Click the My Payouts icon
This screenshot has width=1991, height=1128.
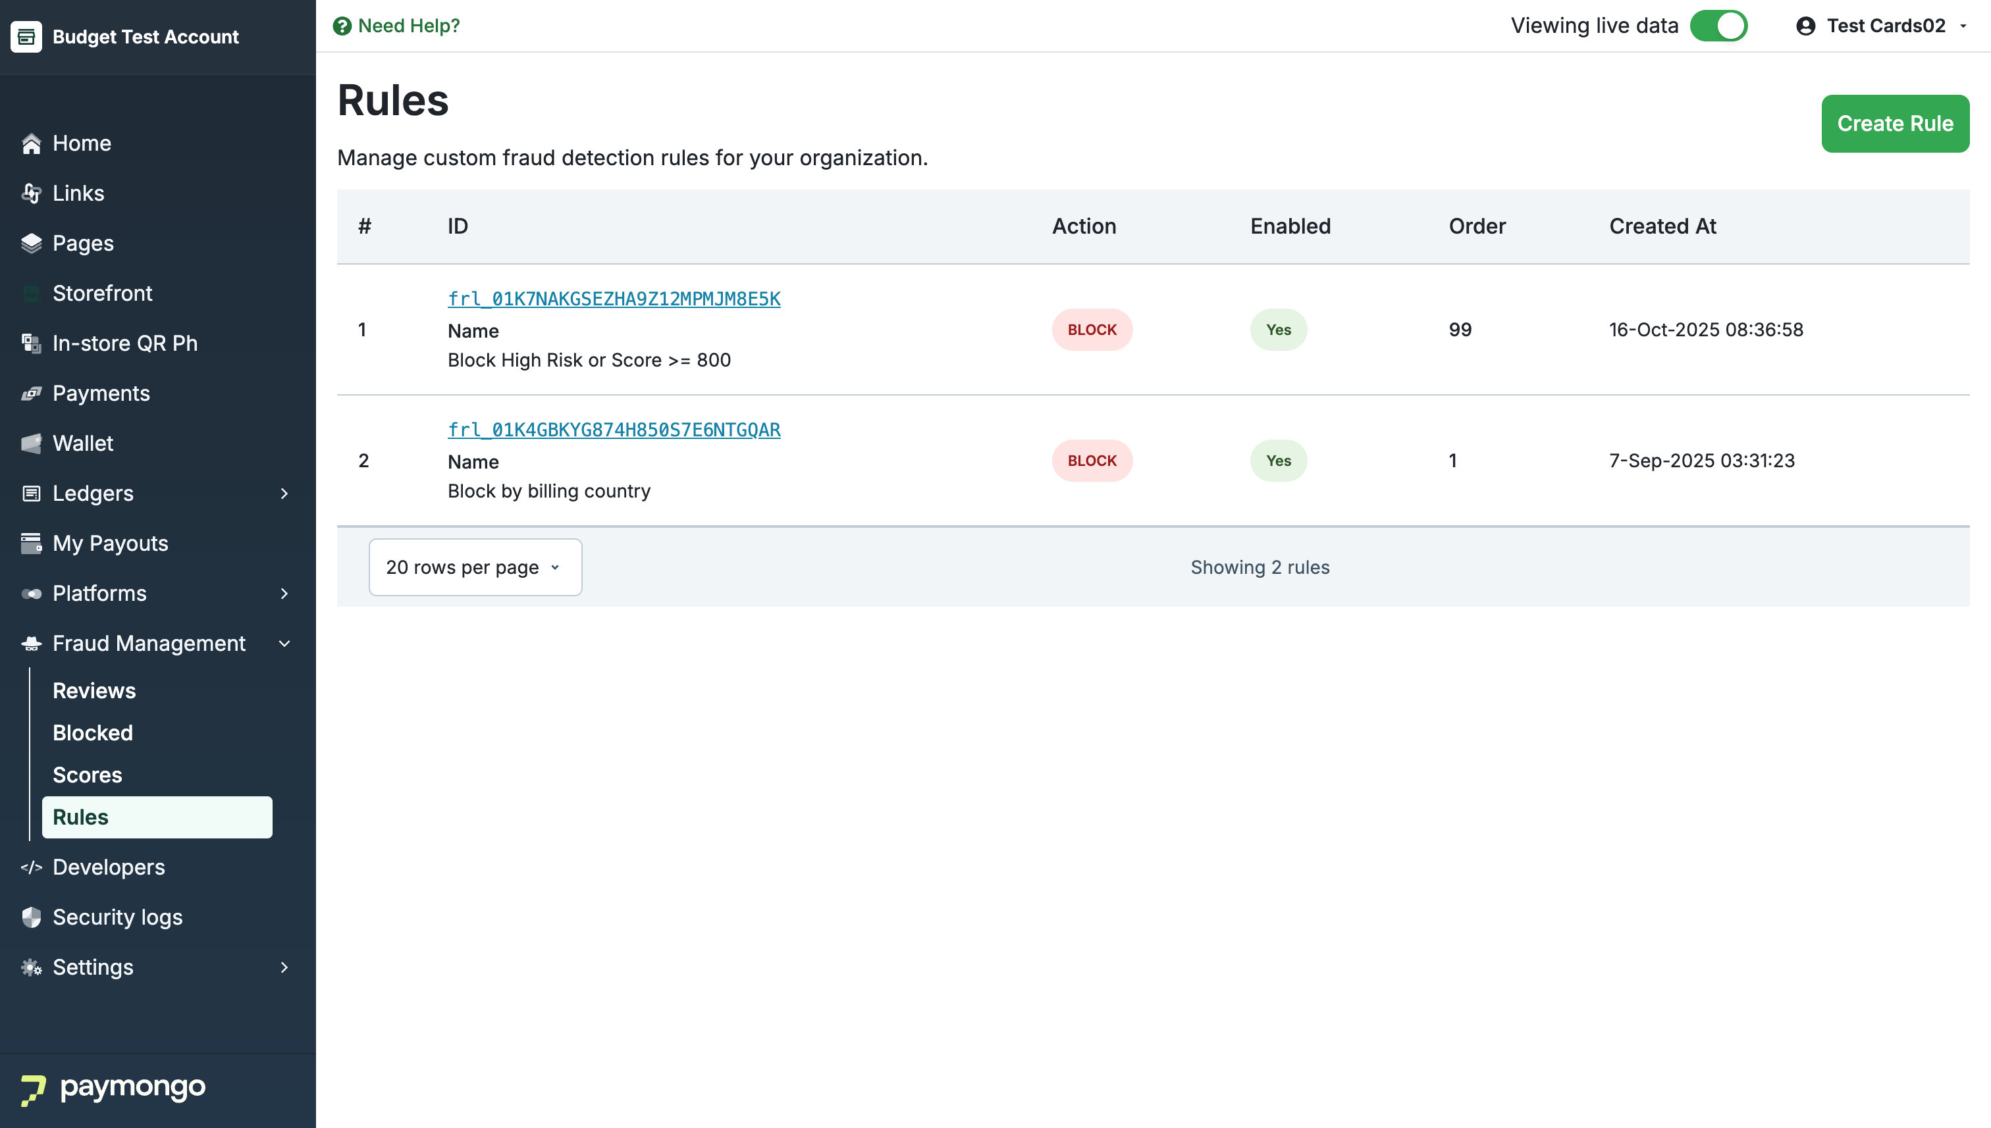(31, 543)
